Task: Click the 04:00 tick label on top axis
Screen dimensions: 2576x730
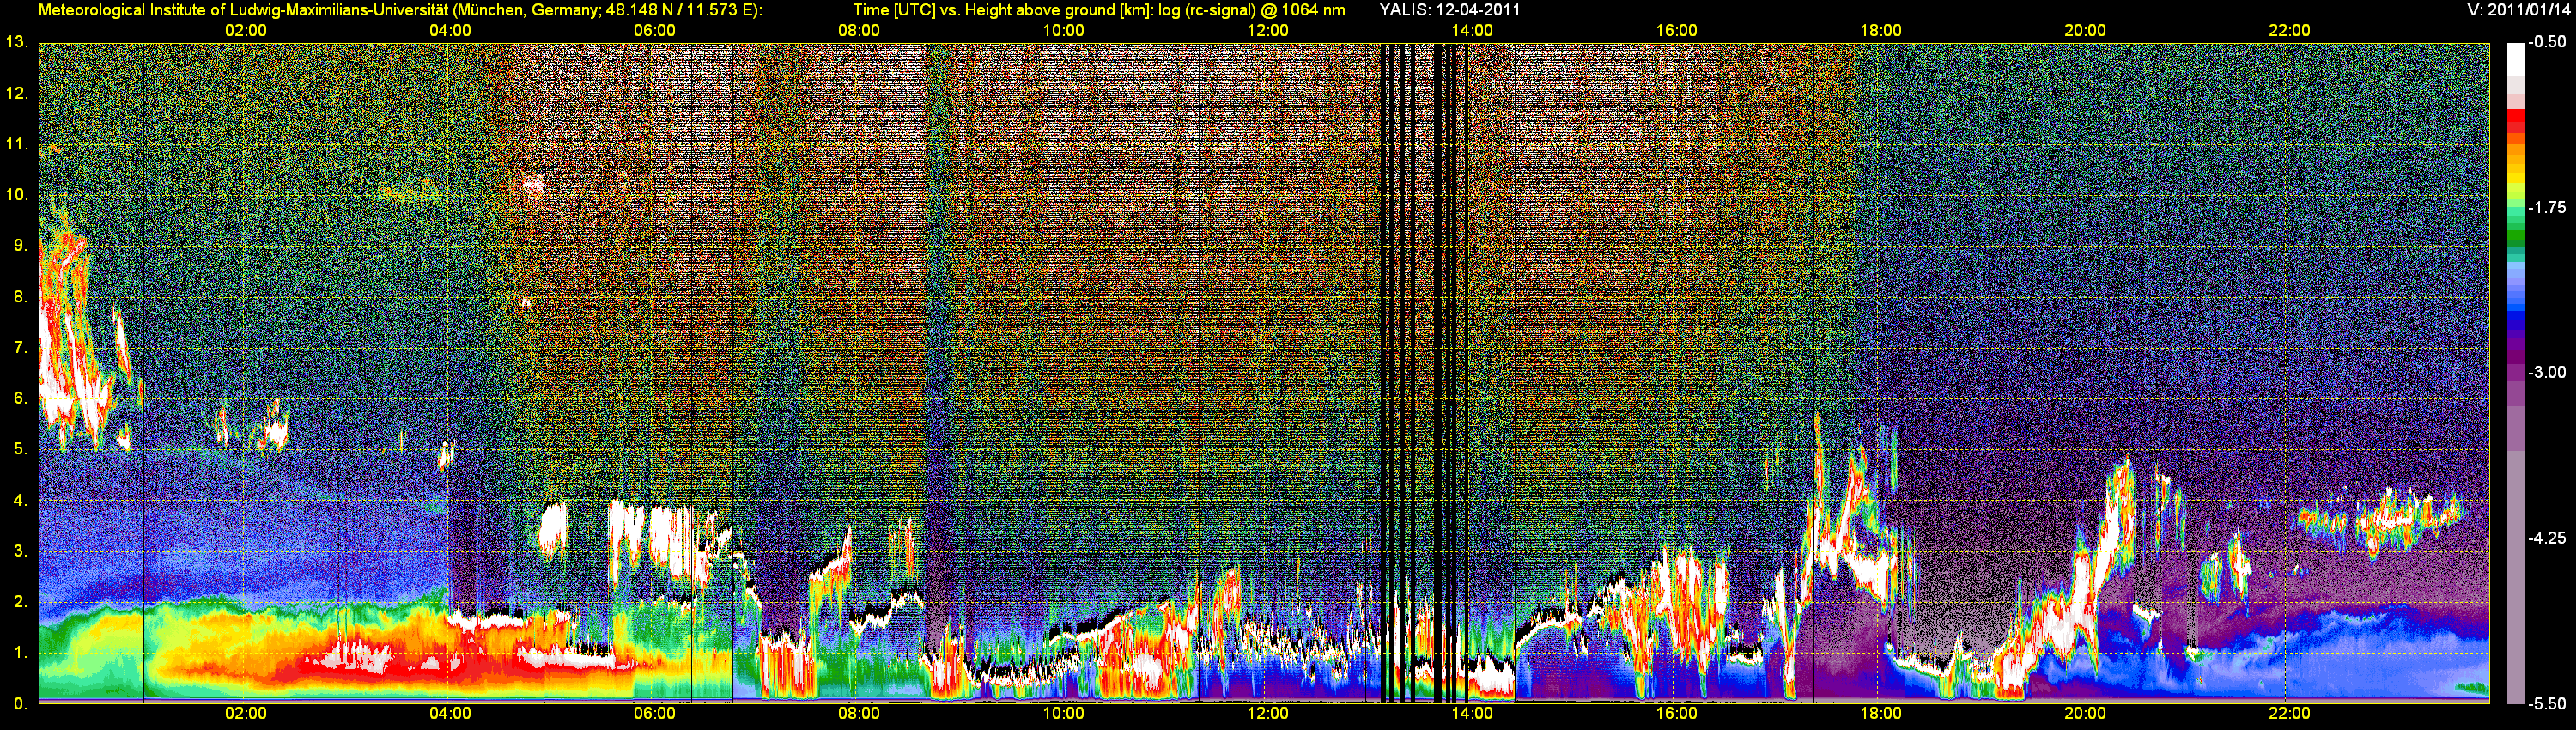Action: point(450,31)
